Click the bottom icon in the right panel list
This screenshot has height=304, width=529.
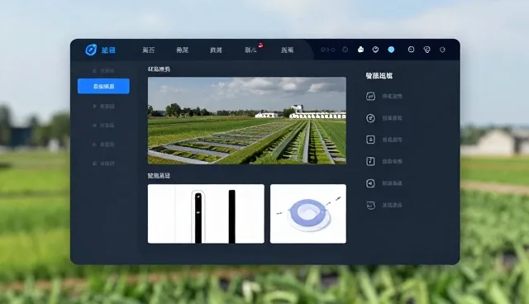pyautogui.click(x=370, y=205)
